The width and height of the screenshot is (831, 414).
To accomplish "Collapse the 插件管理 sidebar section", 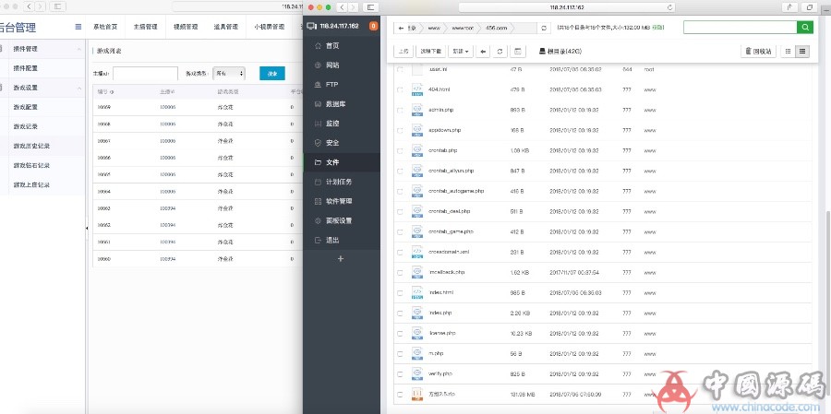I will coord(79,49).
